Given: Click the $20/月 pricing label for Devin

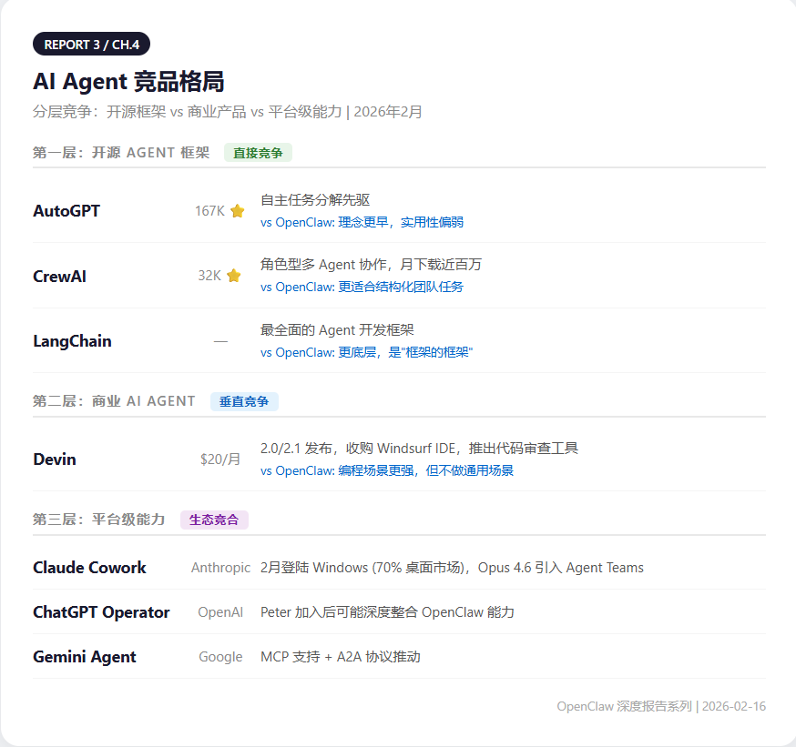Looking at the screenshot, I should [x=220, y=459].
